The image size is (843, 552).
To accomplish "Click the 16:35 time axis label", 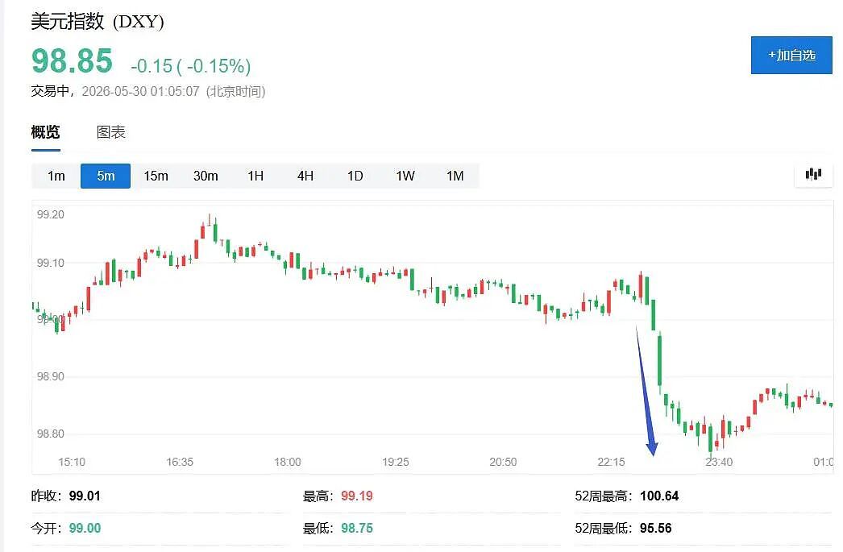I will click(x=180, y=462).
